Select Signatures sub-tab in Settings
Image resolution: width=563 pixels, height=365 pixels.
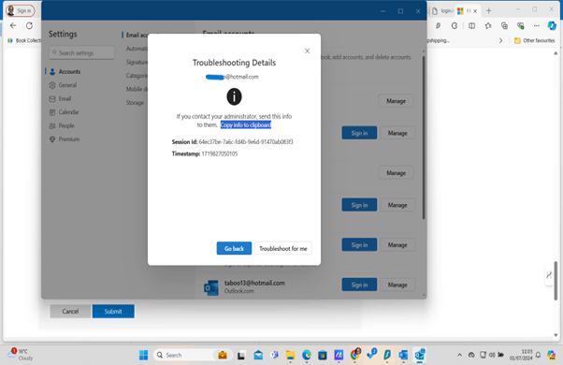[x=137, y=62]
